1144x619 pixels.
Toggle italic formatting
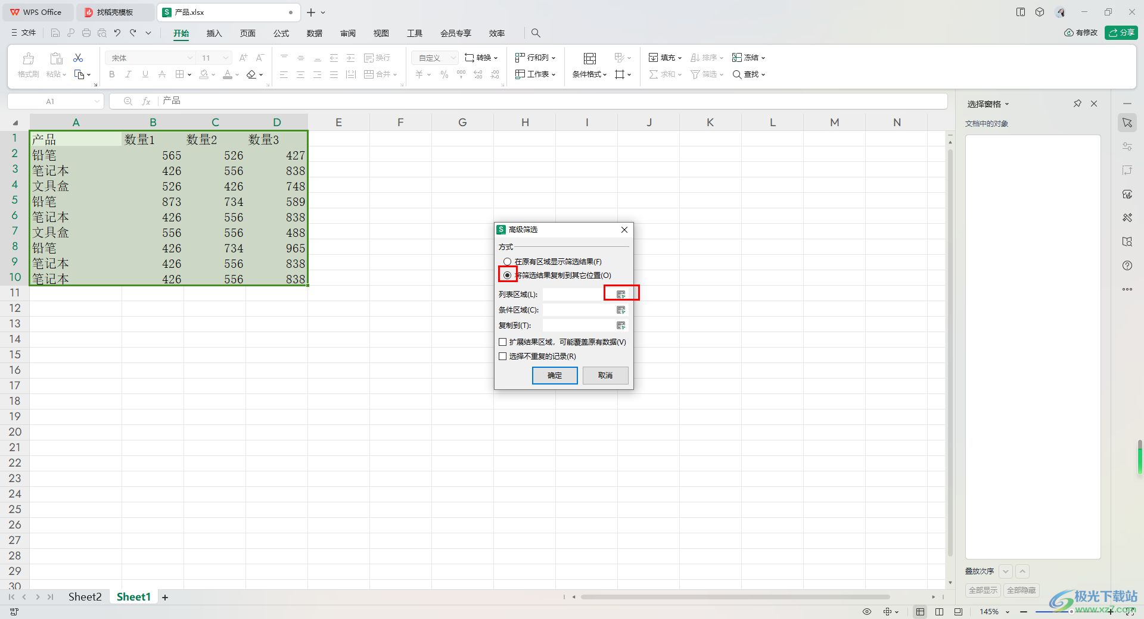[128, 74]
